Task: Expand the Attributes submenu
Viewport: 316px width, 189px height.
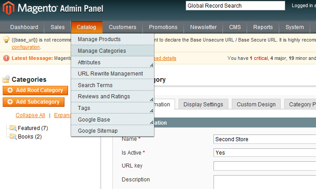Action: pyautogui.click(x=112, y=63)
